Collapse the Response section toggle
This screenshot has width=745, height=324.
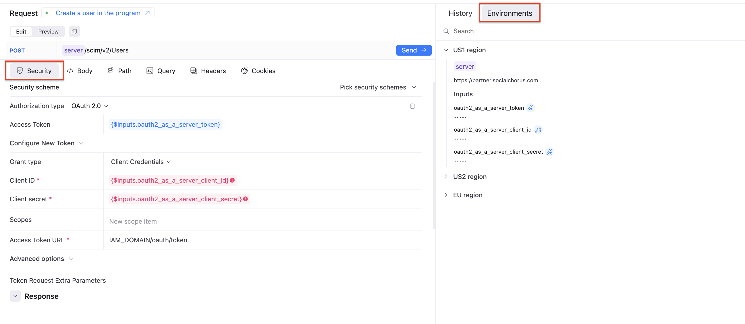click(x=15, y=296)
